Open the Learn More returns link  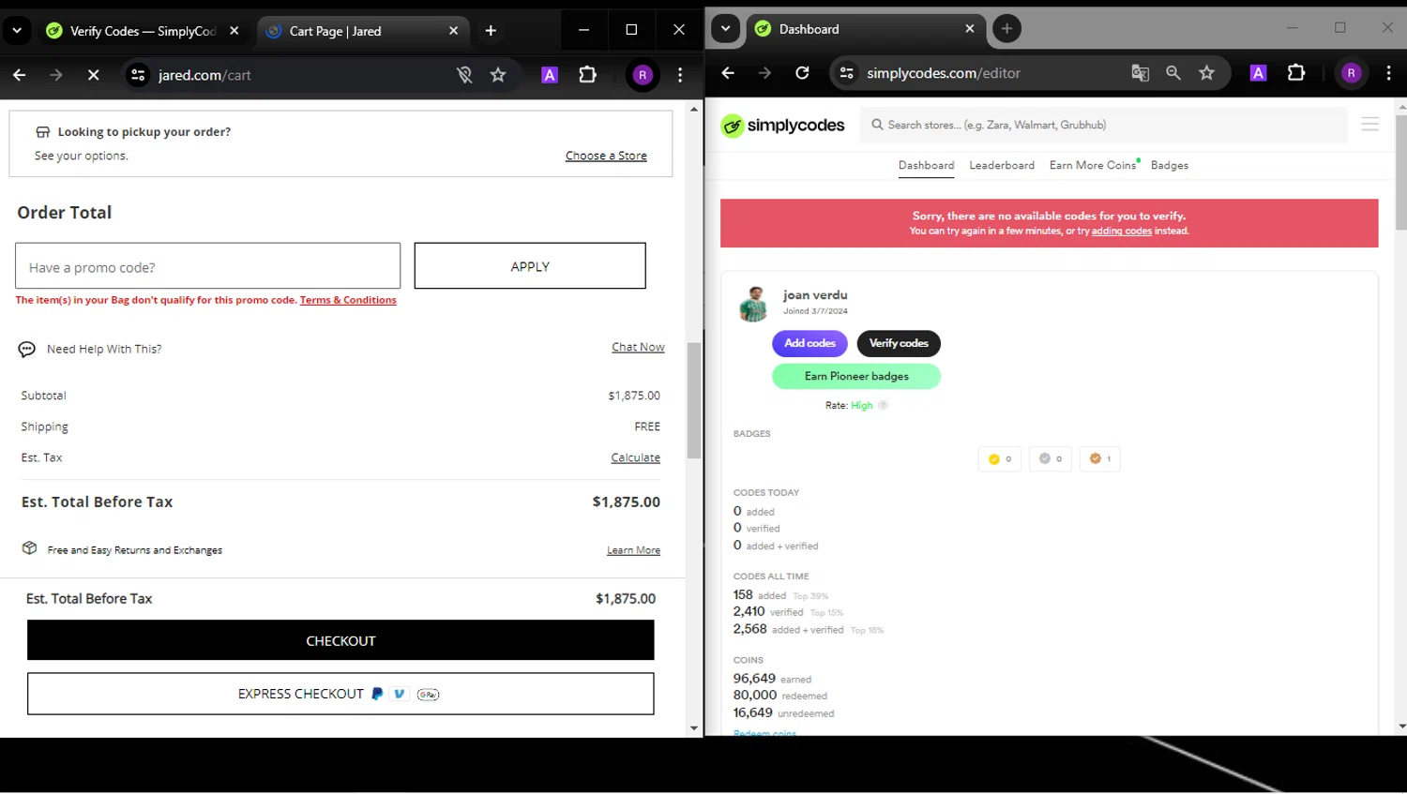(633, 550)
